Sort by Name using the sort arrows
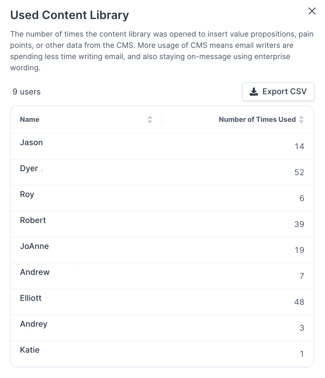The height and width of the screenshot is (378, 325). coord(150,120)
